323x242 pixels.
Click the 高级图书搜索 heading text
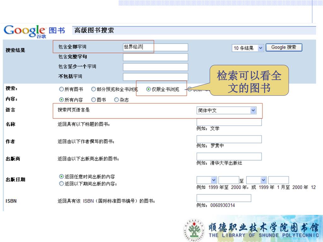[x=94, y=31]
